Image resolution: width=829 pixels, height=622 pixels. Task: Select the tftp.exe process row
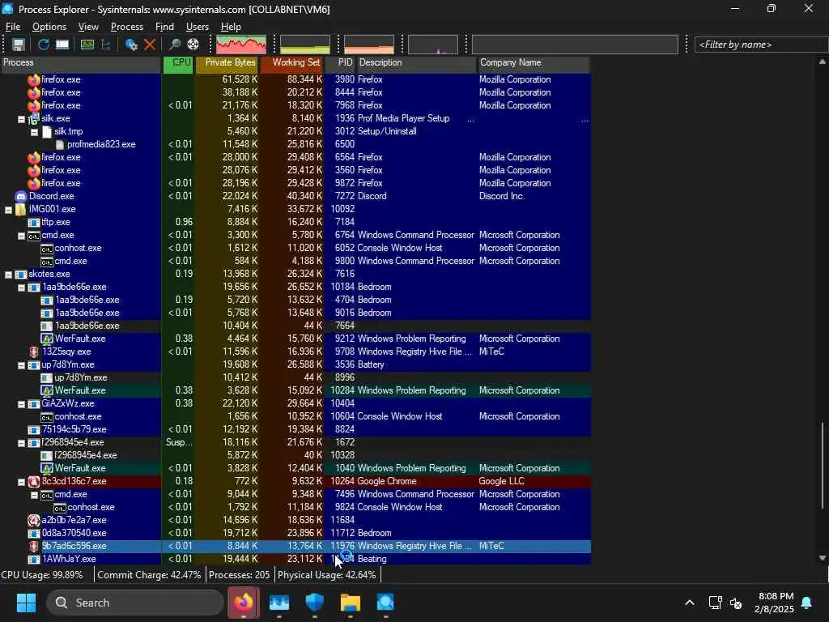click(295, 222)
